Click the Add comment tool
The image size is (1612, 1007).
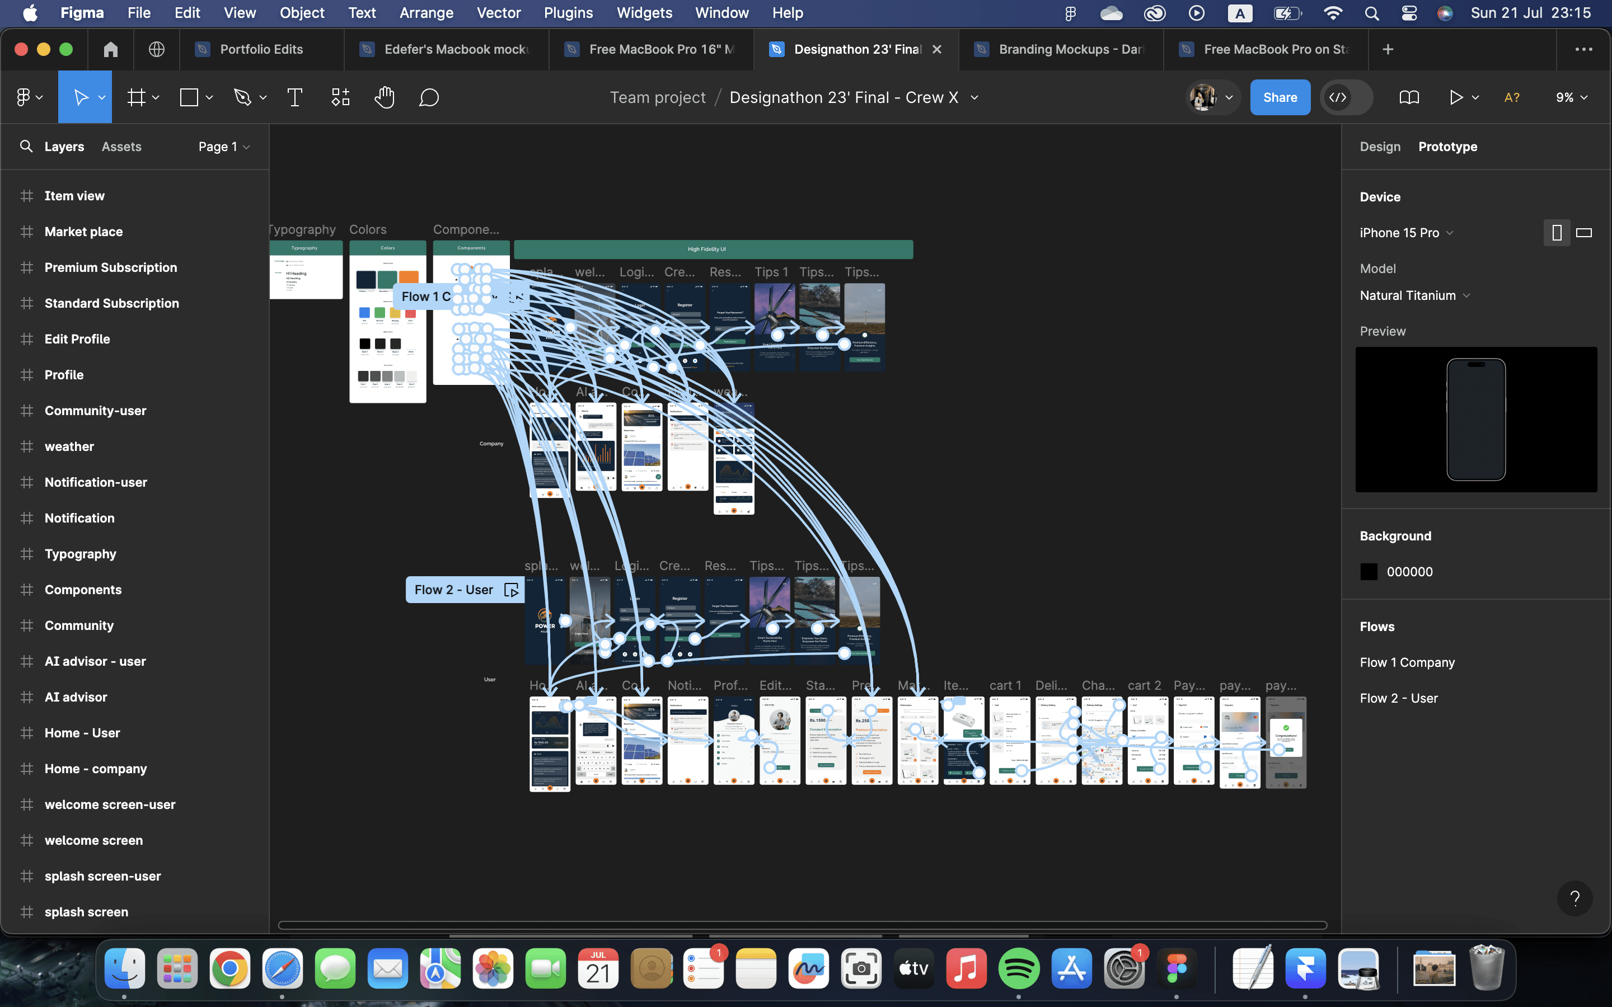pyautogui.click(x=429, y=98)
